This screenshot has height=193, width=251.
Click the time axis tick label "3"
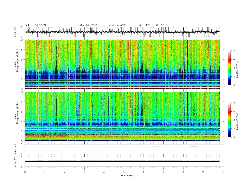coord(84,172)
